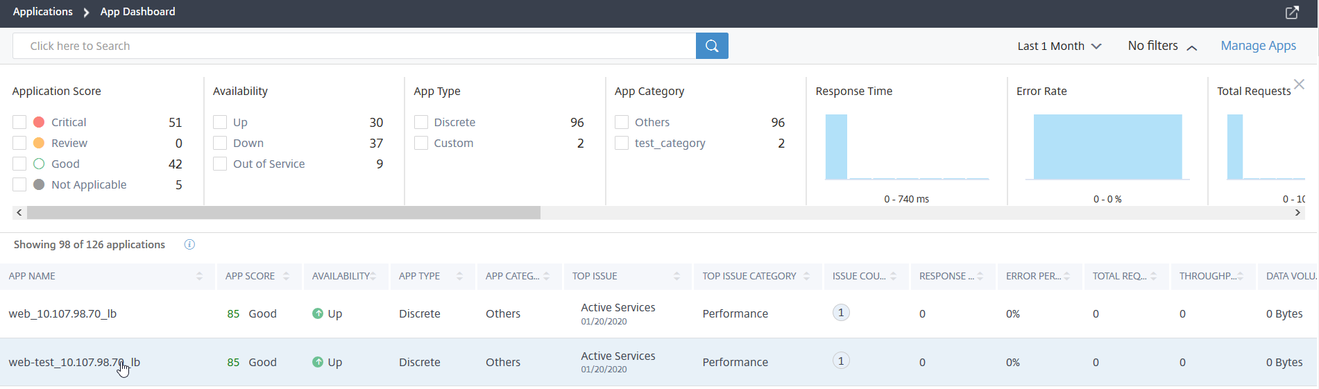Image resolution: width=1319 pixels, height=389 pixels.
Task: Sort by TOTAL REQUESTS column arrows
Action: click(x=1154, y=276)
